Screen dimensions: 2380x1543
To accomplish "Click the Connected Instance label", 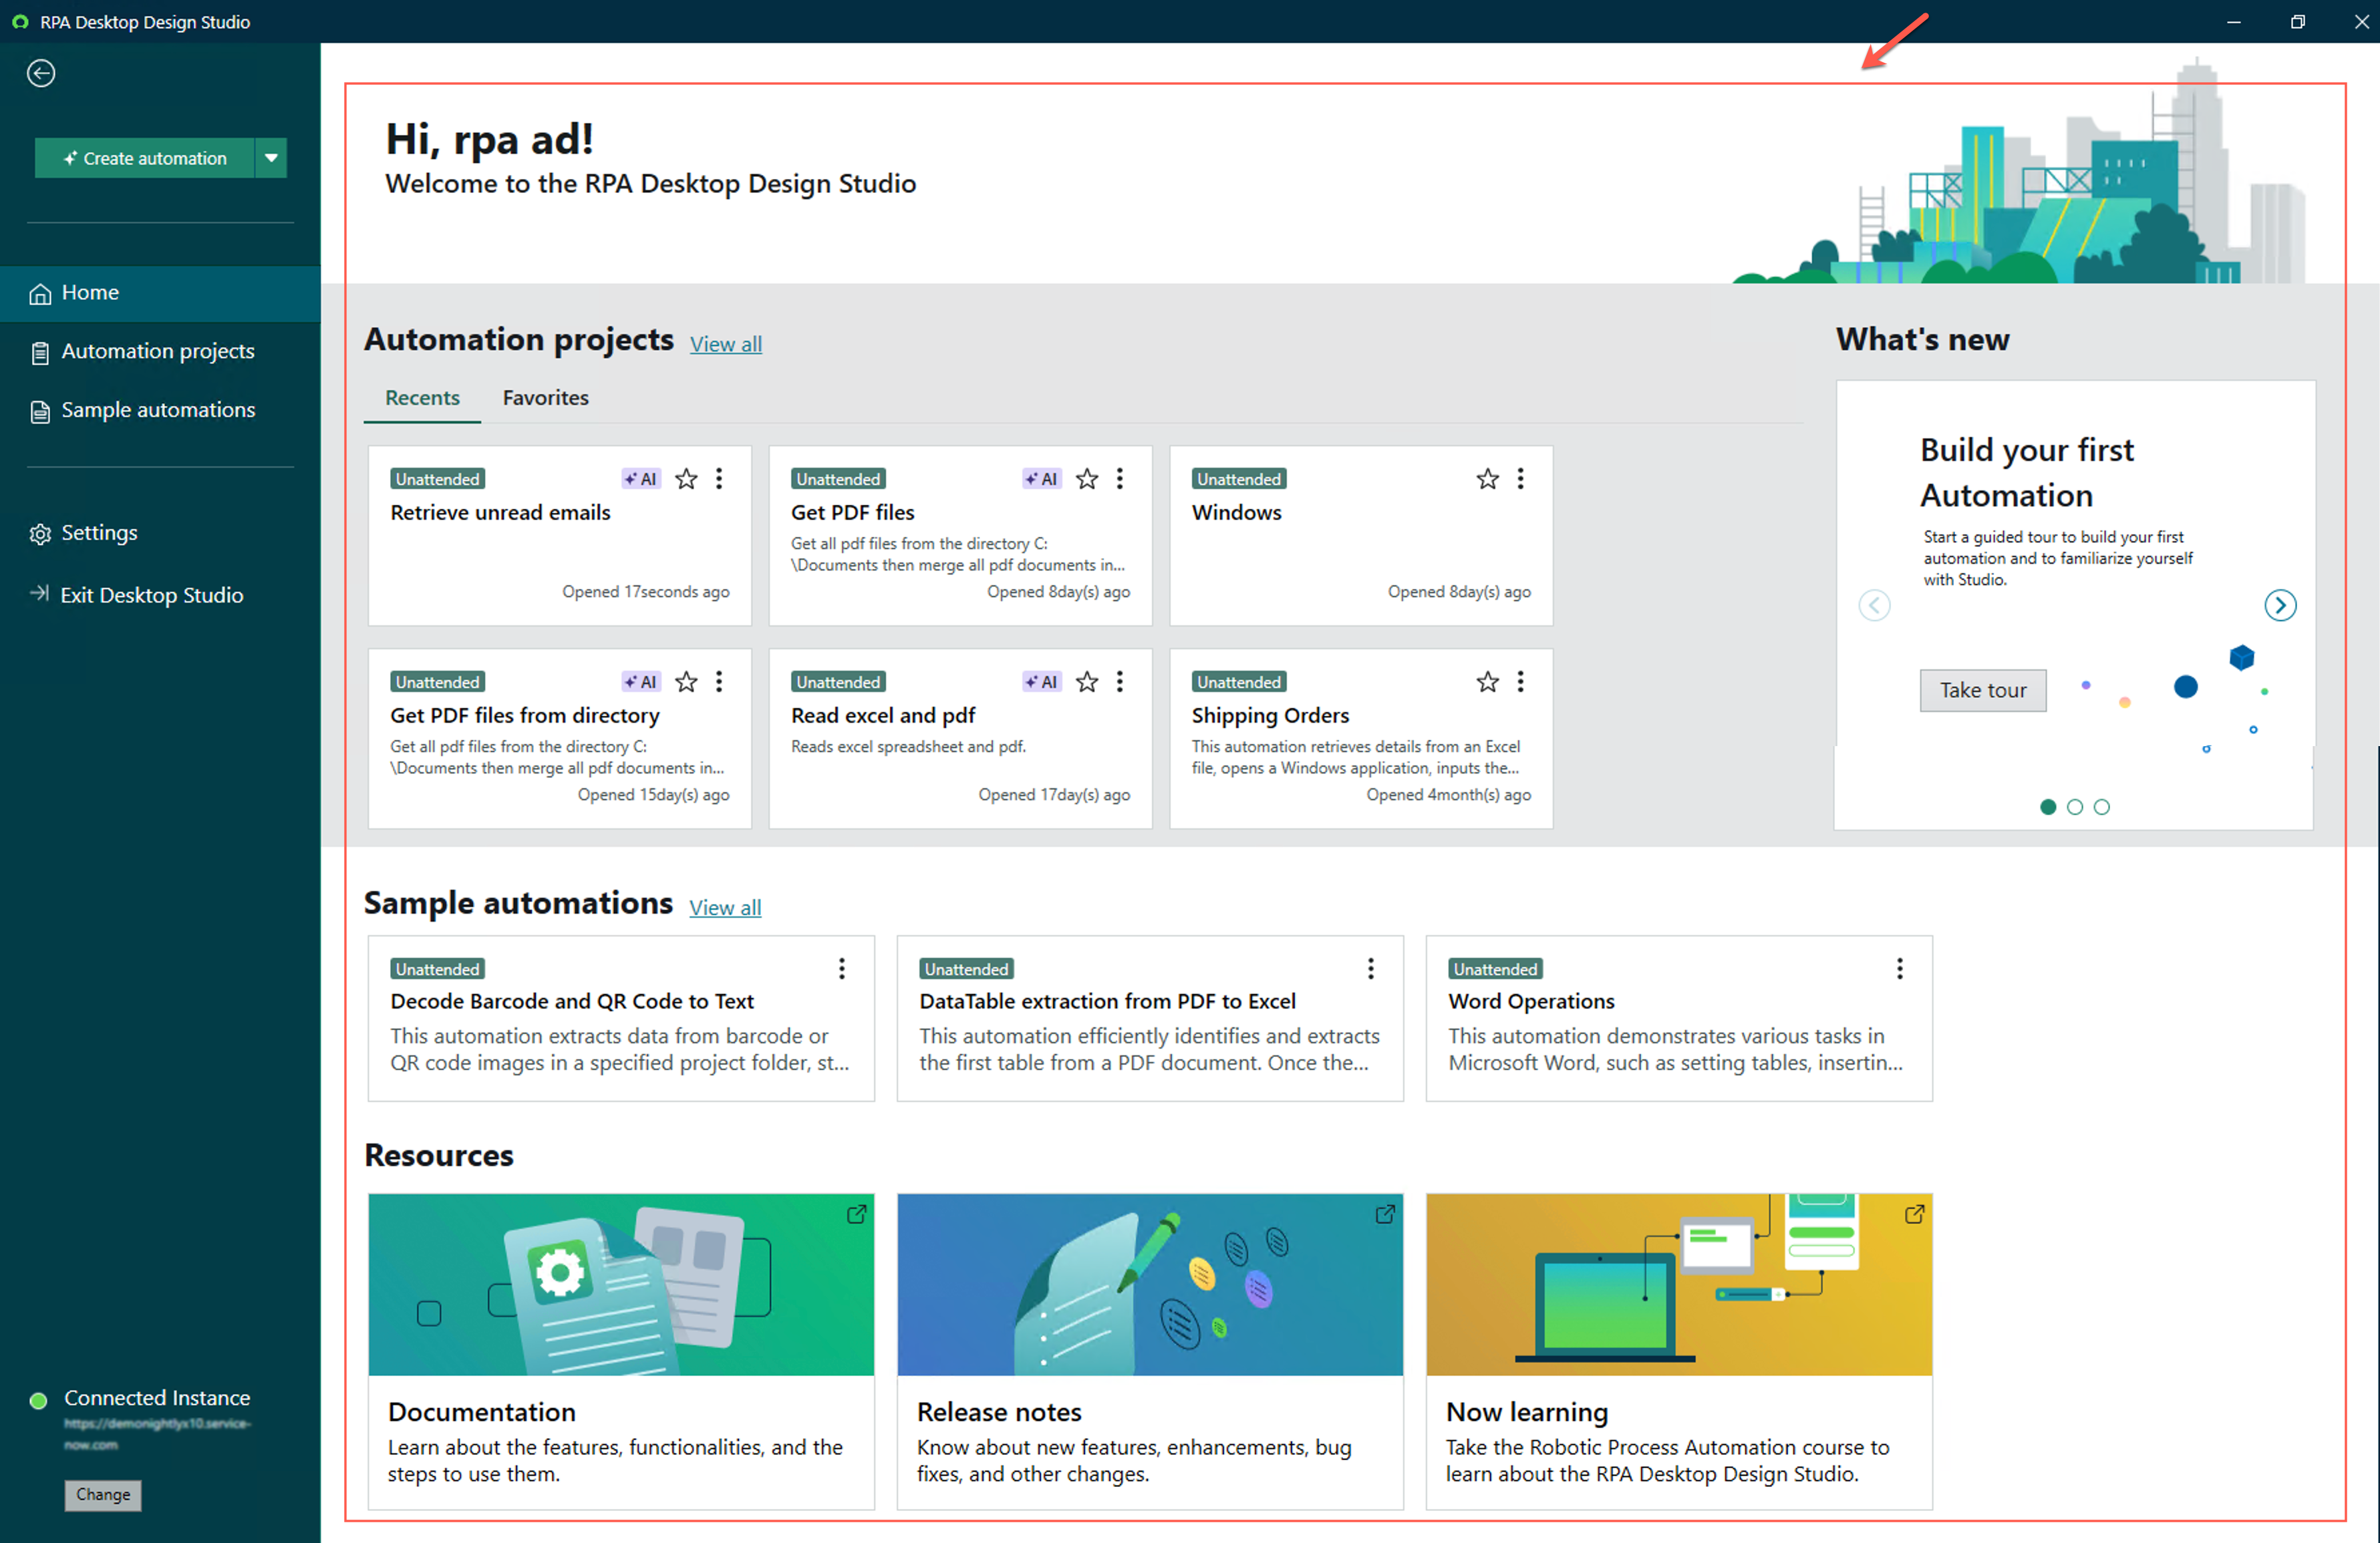I will (x=157, y=1398).
